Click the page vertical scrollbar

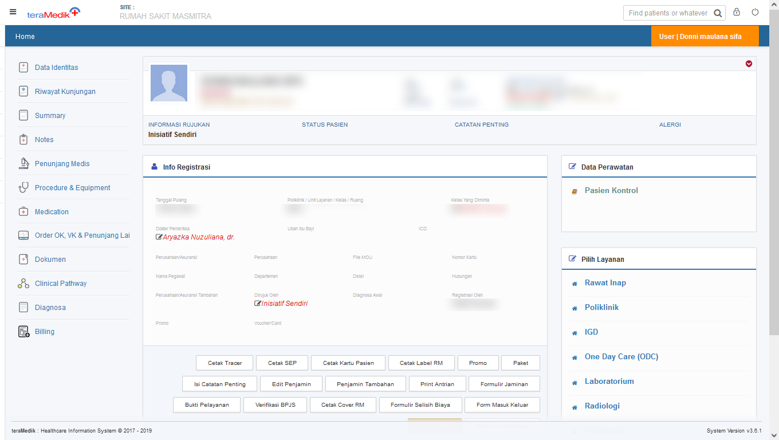(774, 172)
